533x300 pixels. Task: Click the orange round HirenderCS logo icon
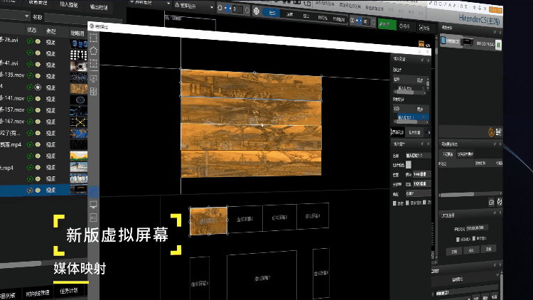click(491, 132)
